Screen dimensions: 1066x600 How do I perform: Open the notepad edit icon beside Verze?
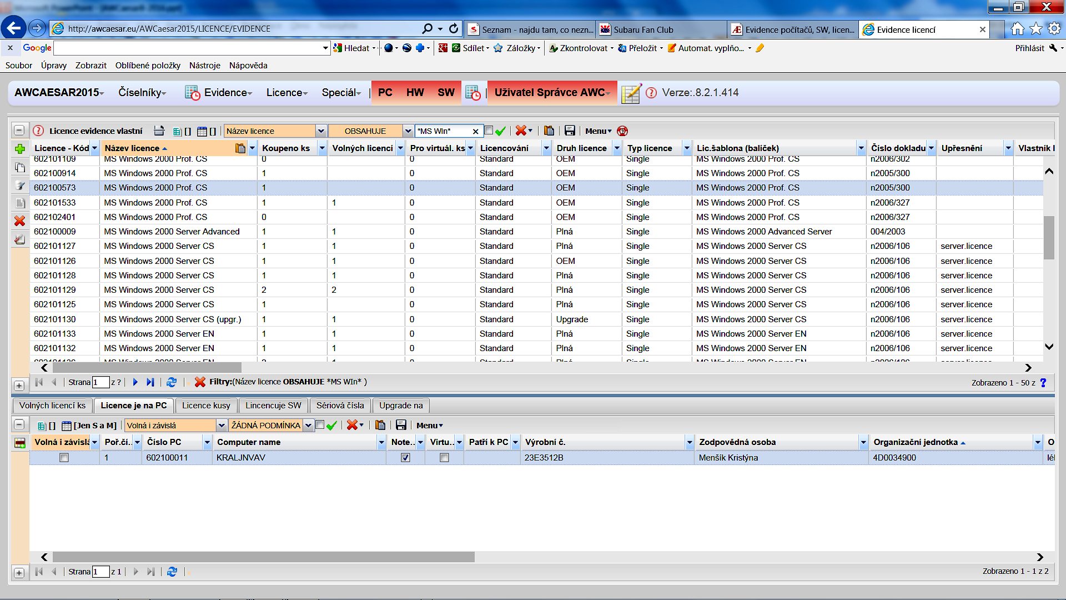pos(631,93)
